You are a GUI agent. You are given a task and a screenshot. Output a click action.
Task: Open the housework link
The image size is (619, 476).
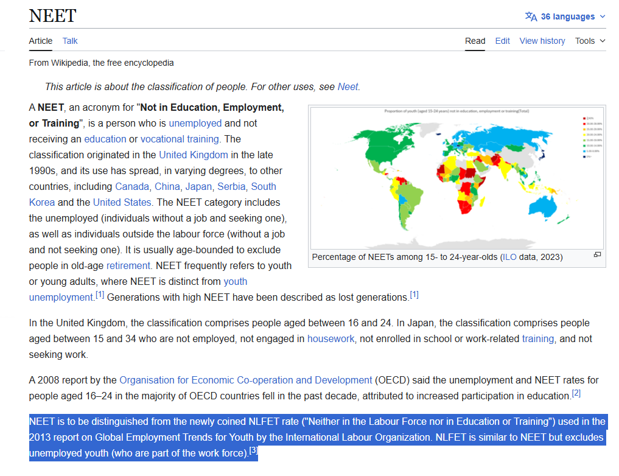(x=331, y=339)
